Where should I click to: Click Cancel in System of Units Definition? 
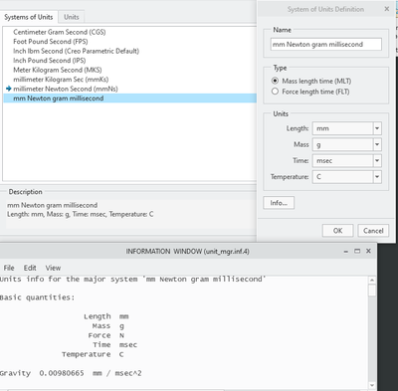(x=373, y=231)
